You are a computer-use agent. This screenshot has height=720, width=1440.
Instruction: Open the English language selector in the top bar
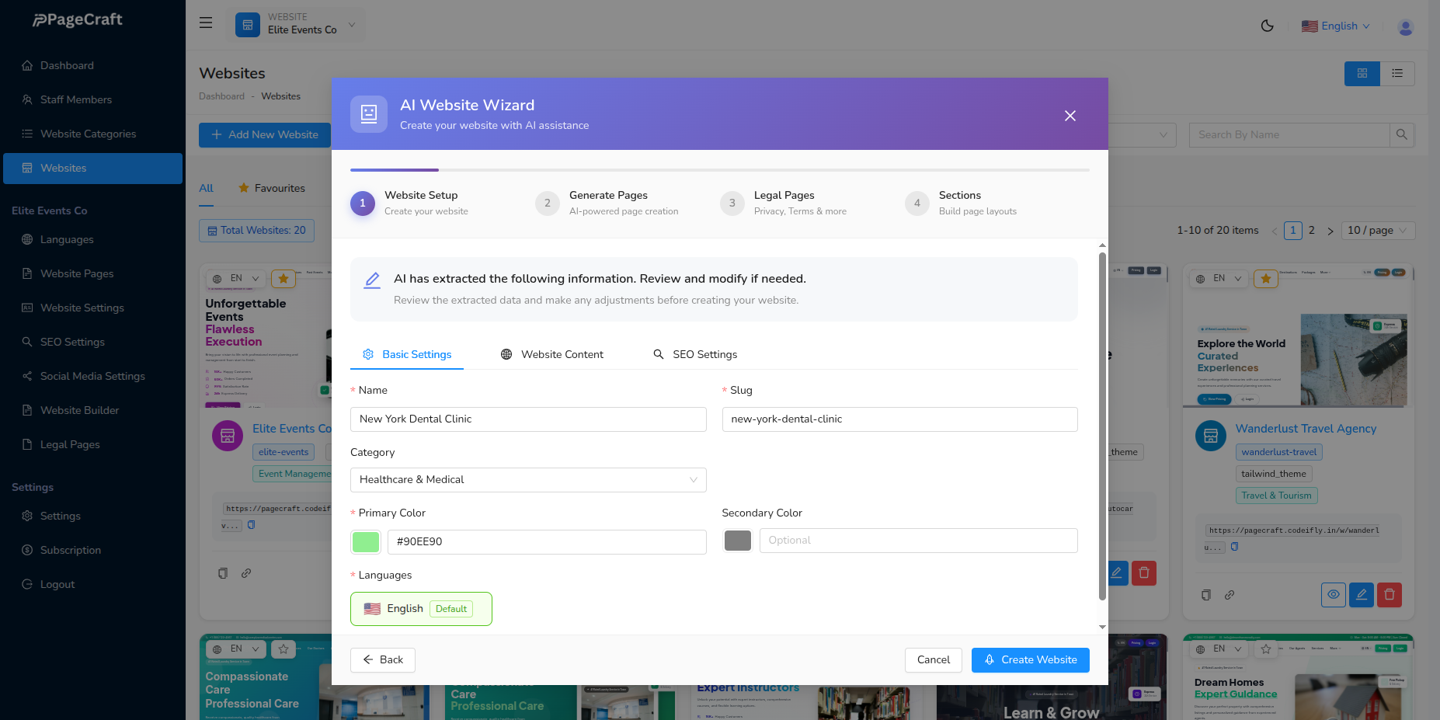[x=1335, y=26]
